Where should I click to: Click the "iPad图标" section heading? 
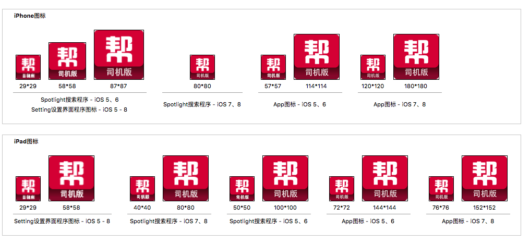pos(26,141)
